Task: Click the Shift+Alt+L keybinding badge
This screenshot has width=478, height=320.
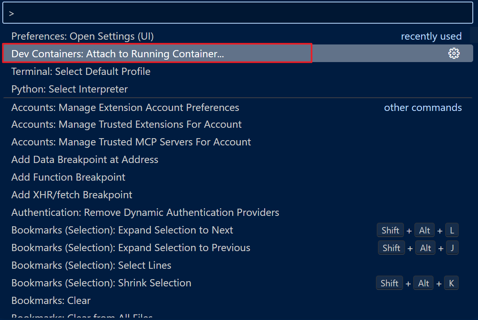Action: point(418,230)
